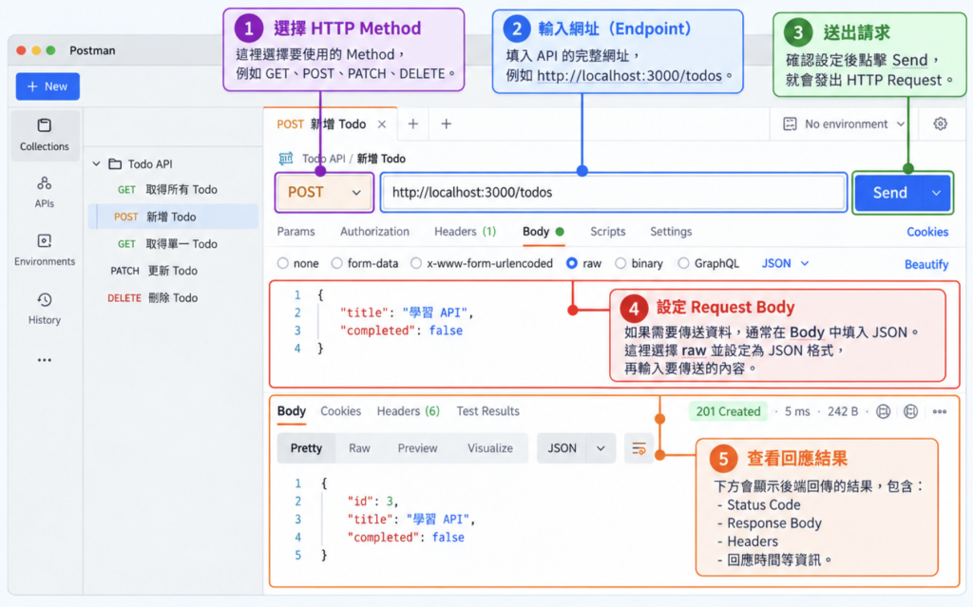Click the 5 ms response time text

pos(797,411)
